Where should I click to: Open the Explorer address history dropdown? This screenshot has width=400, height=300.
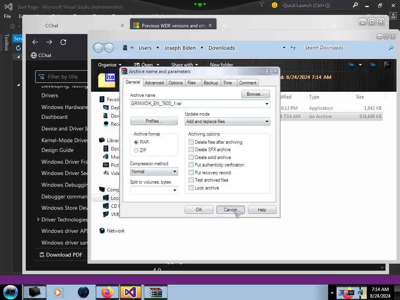[284, 48]
